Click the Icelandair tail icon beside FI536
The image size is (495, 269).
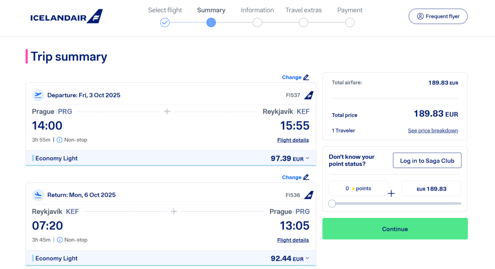click(x=309, y=195)
